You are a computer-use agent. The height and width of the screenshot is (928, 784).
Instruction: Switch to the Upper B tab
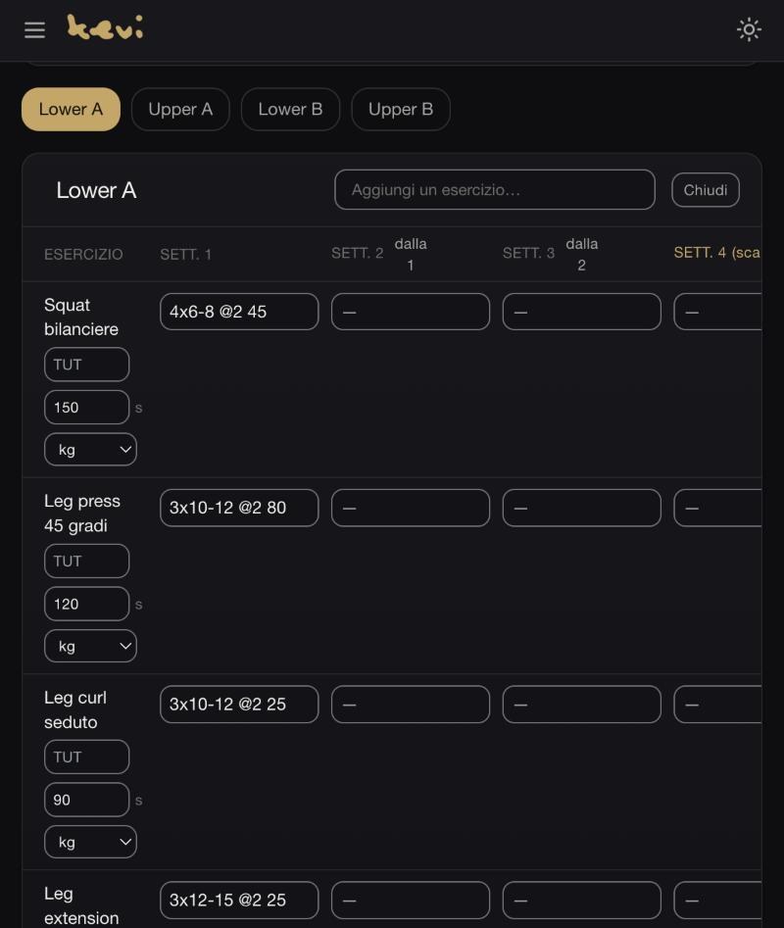click(x=401, y=110)
